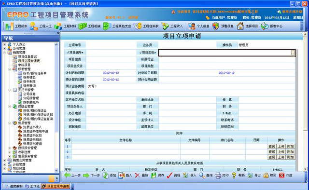Click the 查询 magnifier icon
Image resolution: width=309 pixels, height=190 pixels.
click(x=202, y=175)
